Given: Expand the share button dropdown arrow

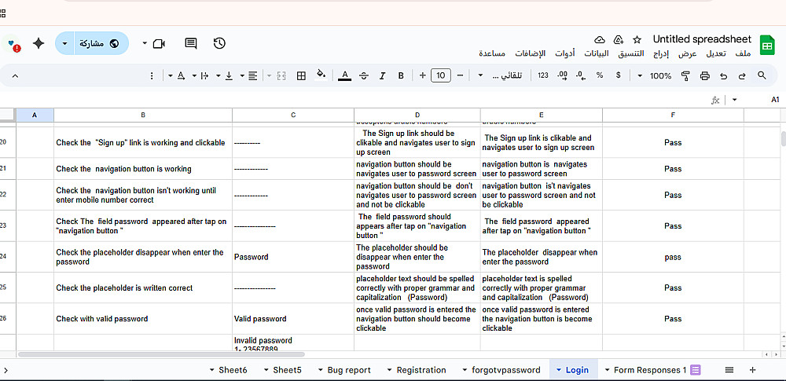Looking at the screenshot, I should tap(64, 44).
